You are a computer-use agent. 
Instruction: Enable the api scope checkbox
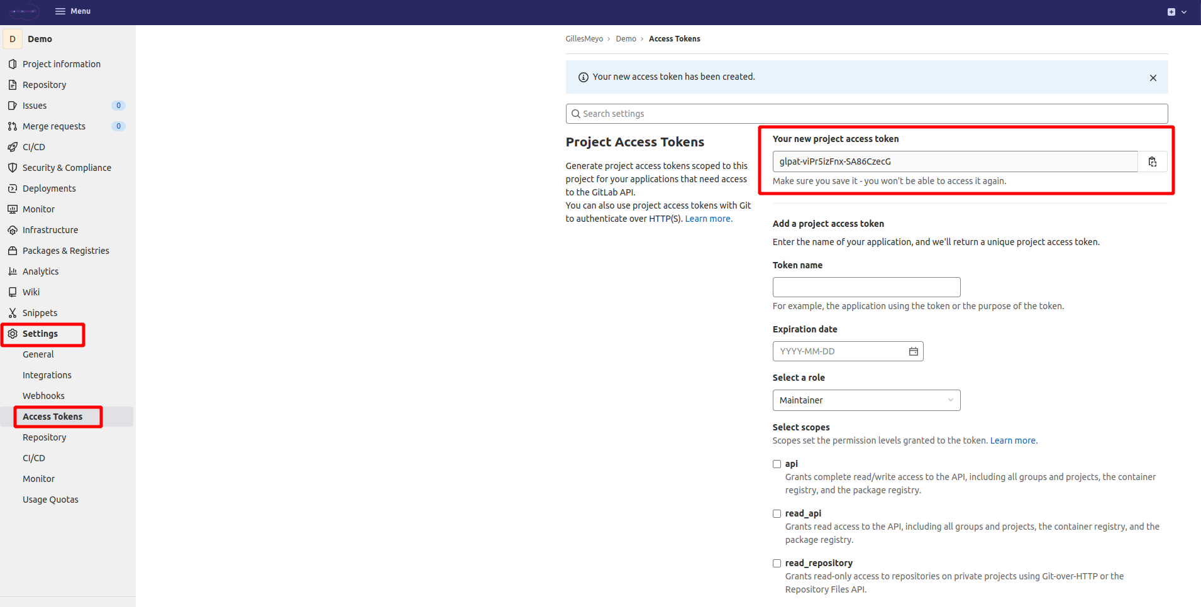point(777,464)
